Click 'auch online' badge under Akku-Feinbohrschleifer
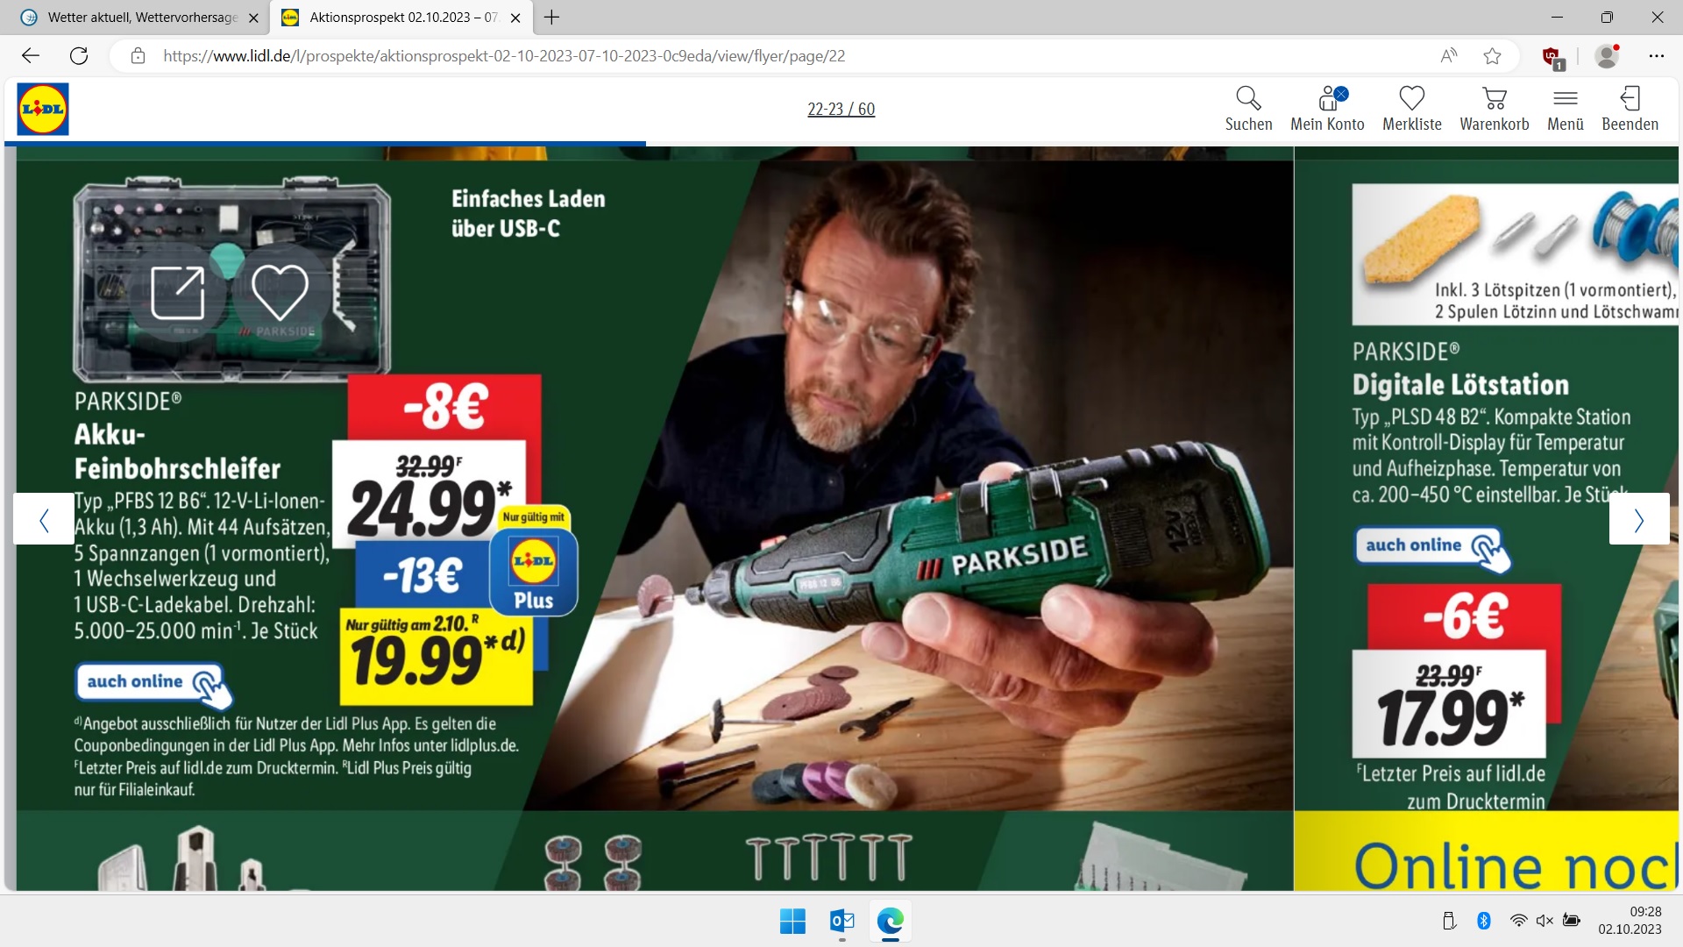Screen dimensions: 1683x947 tap(153, 685)
